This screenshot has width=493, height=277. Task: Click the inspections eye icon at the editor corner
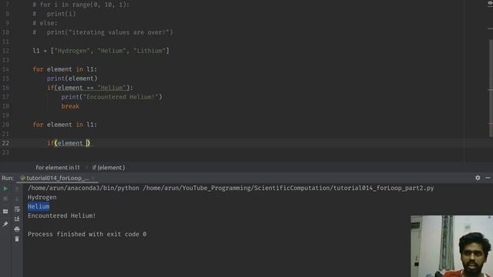pyautogui.click(x=490, y=3)
